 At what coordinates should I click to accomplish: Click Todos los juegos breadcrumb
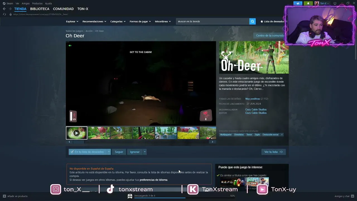click(74, 31)
